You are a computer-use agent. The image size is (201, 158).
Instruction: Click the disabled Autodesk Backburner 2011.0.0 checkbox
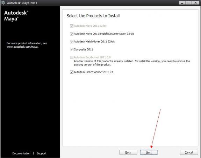pos(72,57)
